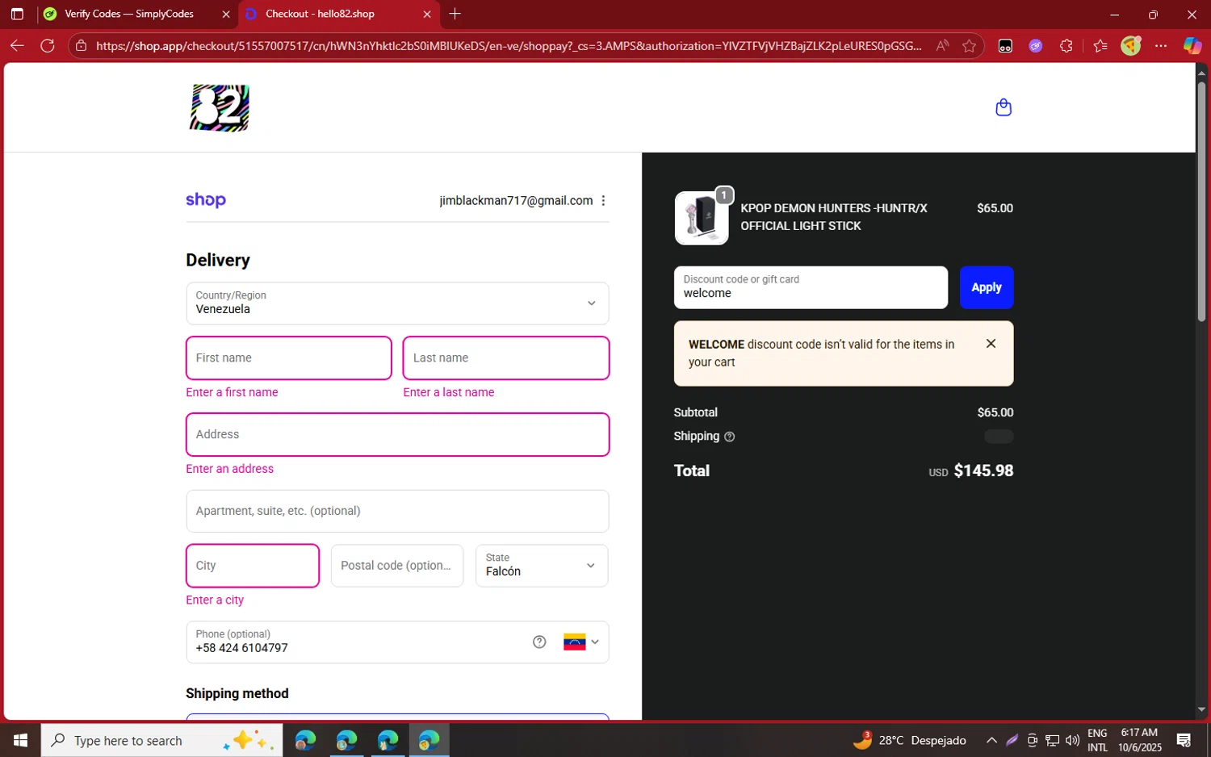Open Edge Settings and more menu
The height and width of the screenshot is (757, 1211).
(x=1161, y=46)
